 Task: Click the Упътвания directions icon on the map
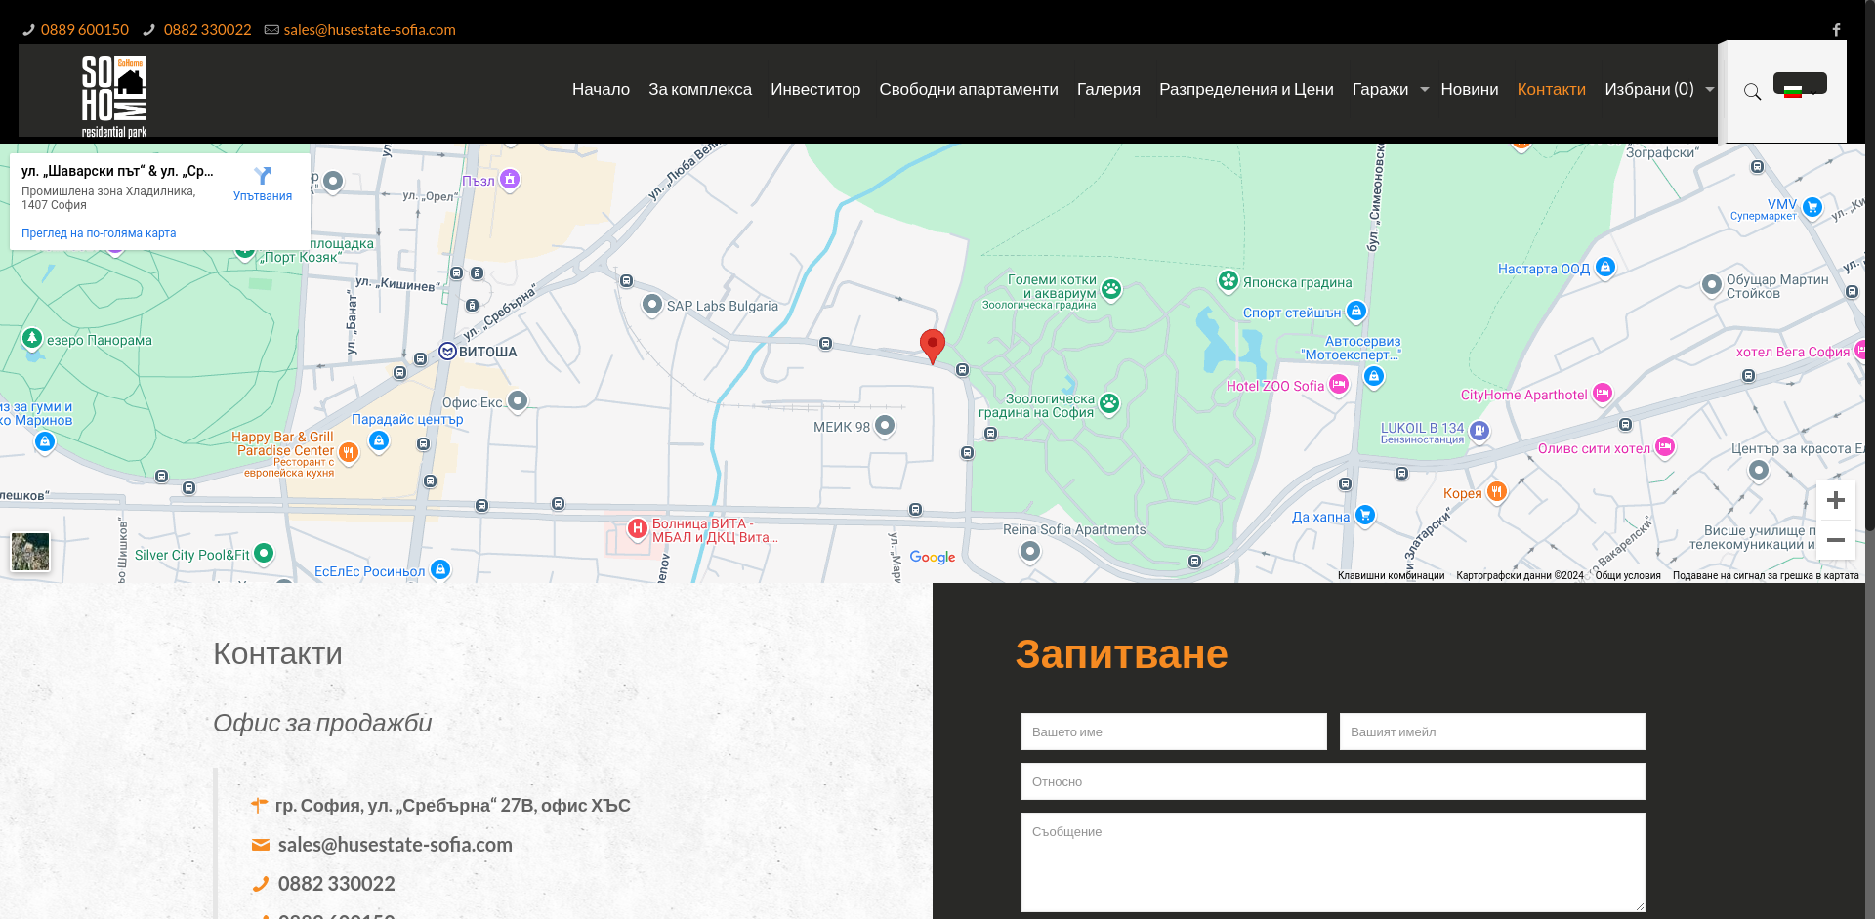point(262,177)
